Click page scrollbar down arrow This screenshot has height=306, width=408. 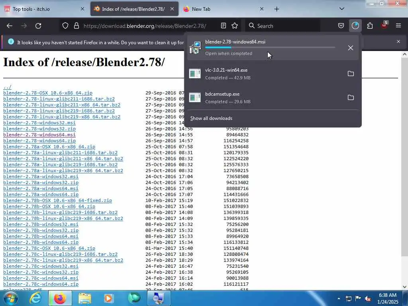404,287
